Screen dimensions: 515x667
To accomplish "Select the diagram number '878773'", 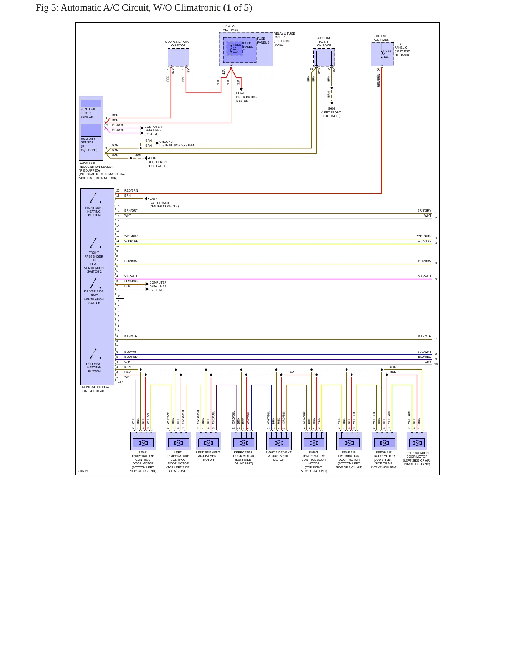I will point(83,471).
